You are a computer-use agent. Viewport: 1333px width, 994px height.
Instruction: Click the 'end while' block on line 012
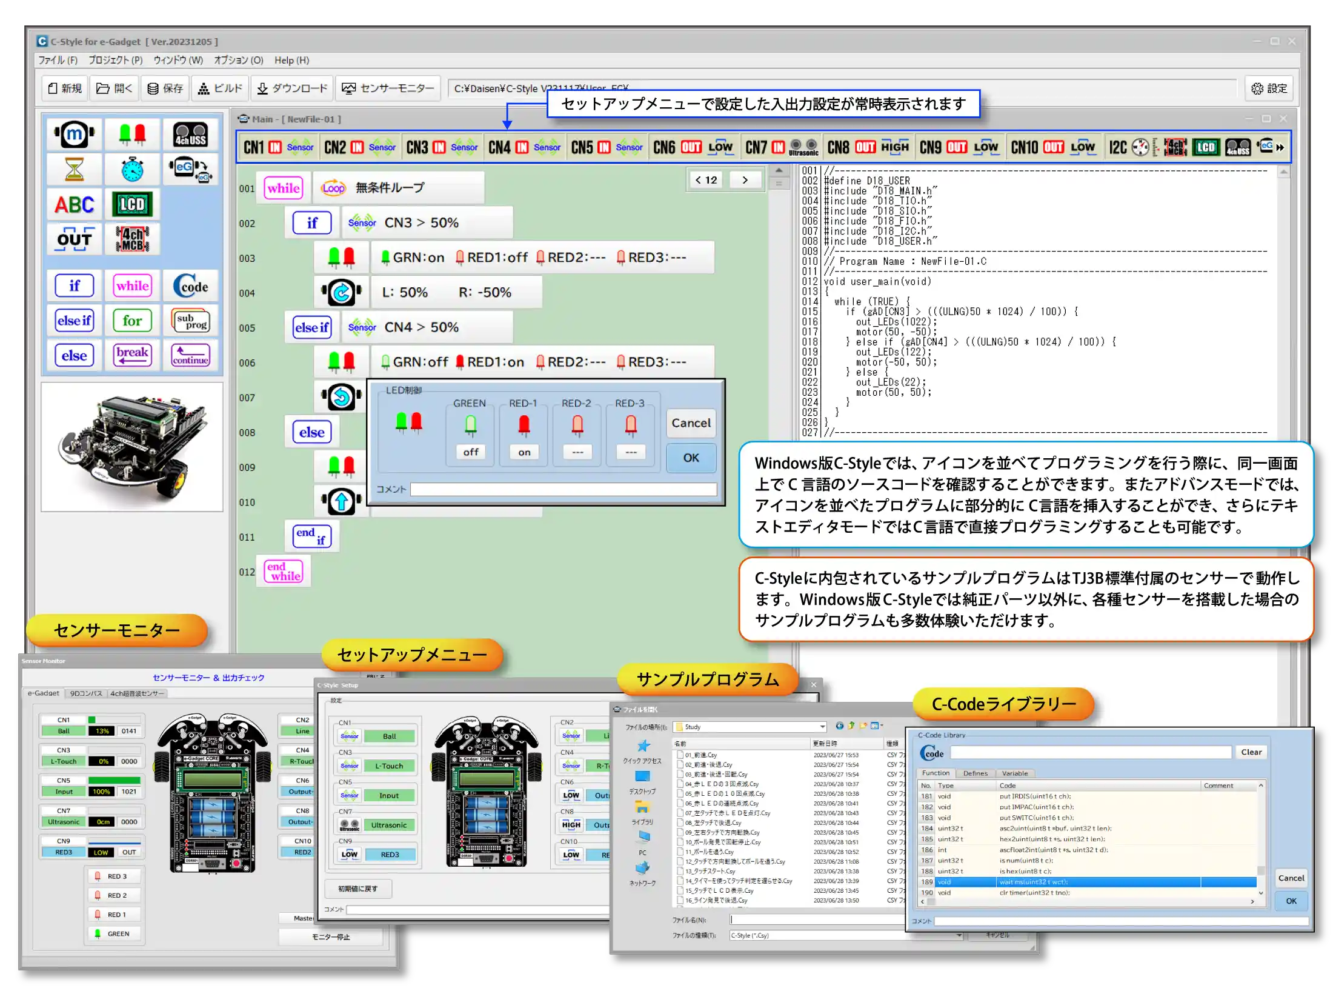point(283,571)
